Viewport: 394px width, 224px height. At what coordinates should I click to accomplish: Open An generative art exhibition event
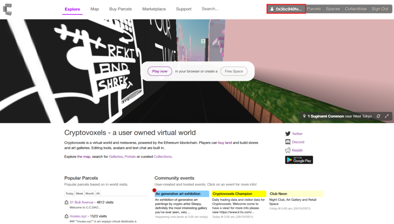(x=182, y=194)
